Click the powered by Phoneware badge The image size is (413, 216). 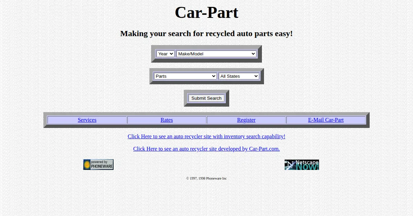pyautogui.click(x=98, y=164)
